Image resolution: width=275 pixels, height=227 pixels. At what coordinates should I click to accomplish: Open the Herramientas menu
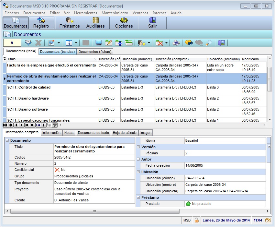tap(86, 13)
